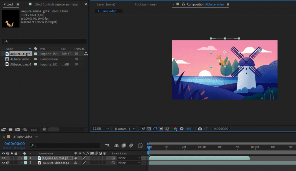Take a snapshot with the camera icon

199,129
